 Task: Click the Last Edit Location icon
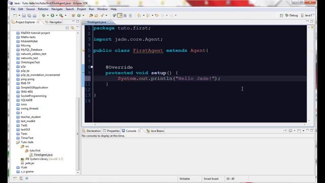pos(157,15)
